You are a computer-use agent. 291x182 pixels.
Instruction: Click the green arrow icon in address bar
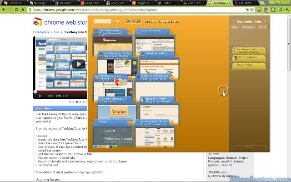[x=246, y=10]
